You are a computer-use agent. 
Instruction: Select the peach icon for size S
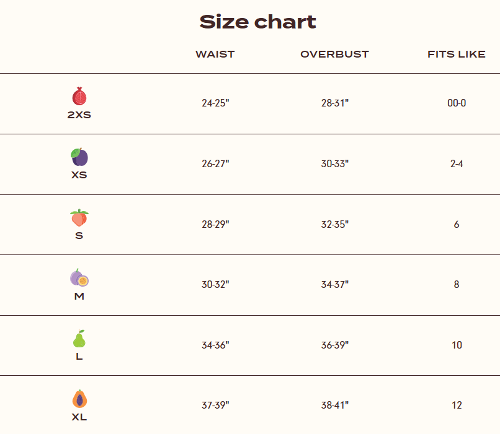(79, 218)
